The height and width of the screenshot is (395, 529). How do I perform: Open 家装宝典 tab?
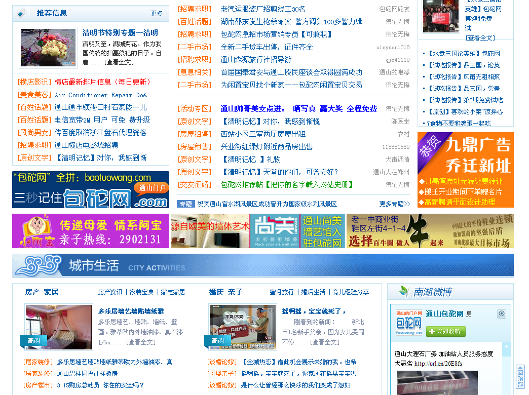(142, 292)
